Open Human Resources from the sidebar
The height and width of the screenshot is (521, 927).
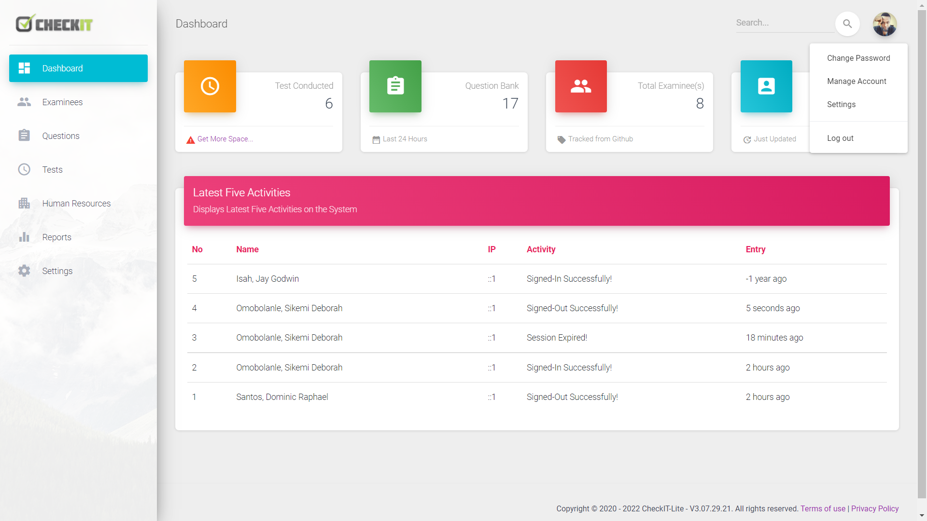coord(76,204)
